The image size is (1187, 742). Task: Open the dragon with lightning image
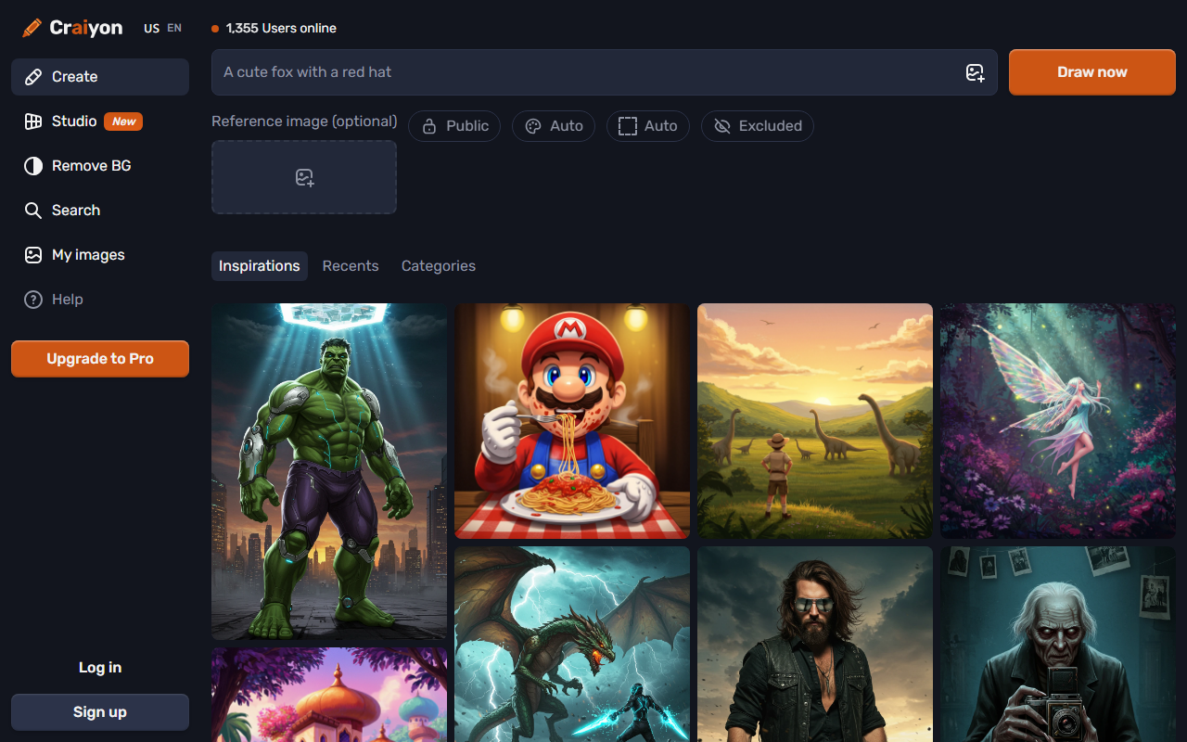tap(572, 645)
